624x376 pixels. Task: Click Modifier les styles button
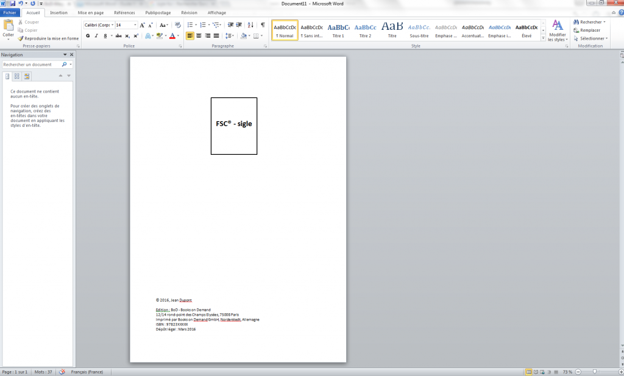pos(558,30)
